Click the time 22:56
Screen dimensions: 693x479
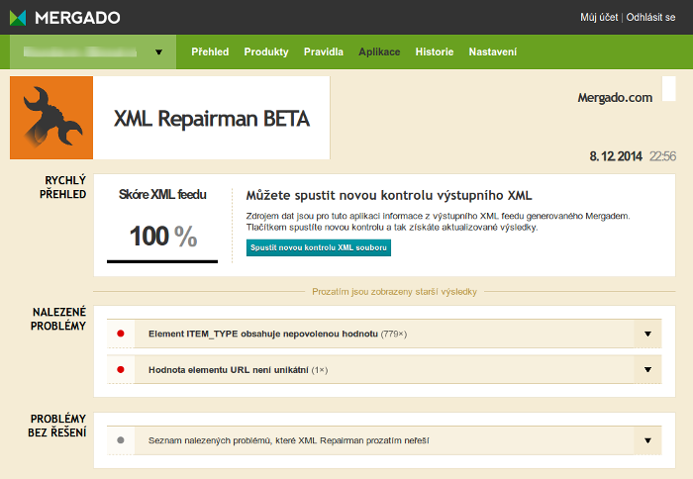pyautogui.click(x=662, y=156)
